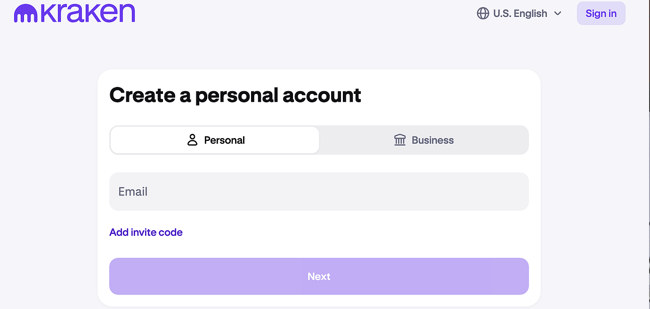Switch to the Business account tab
This screenshot has width=650, height=309.
pyautogui.click(x=423, y=140)
